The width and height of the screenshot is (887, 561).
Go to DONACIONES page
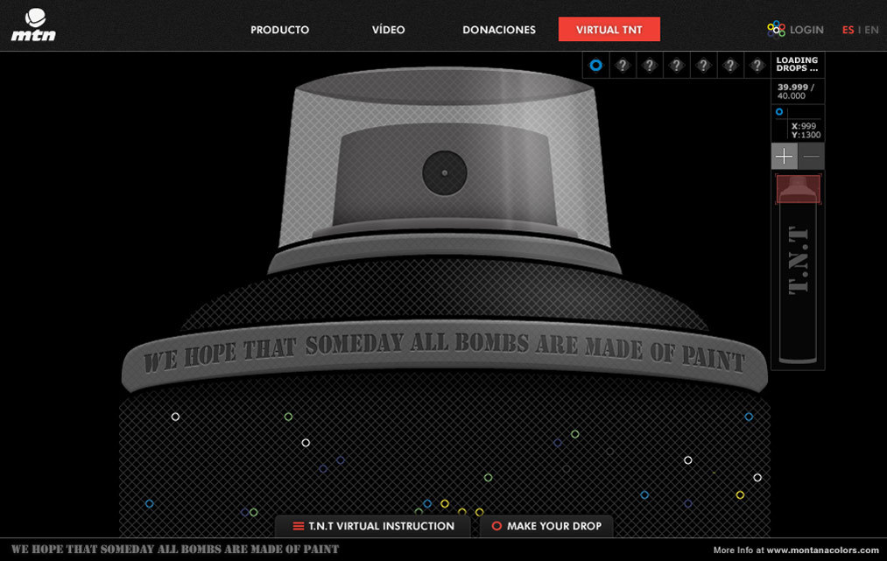pos(499,30)
